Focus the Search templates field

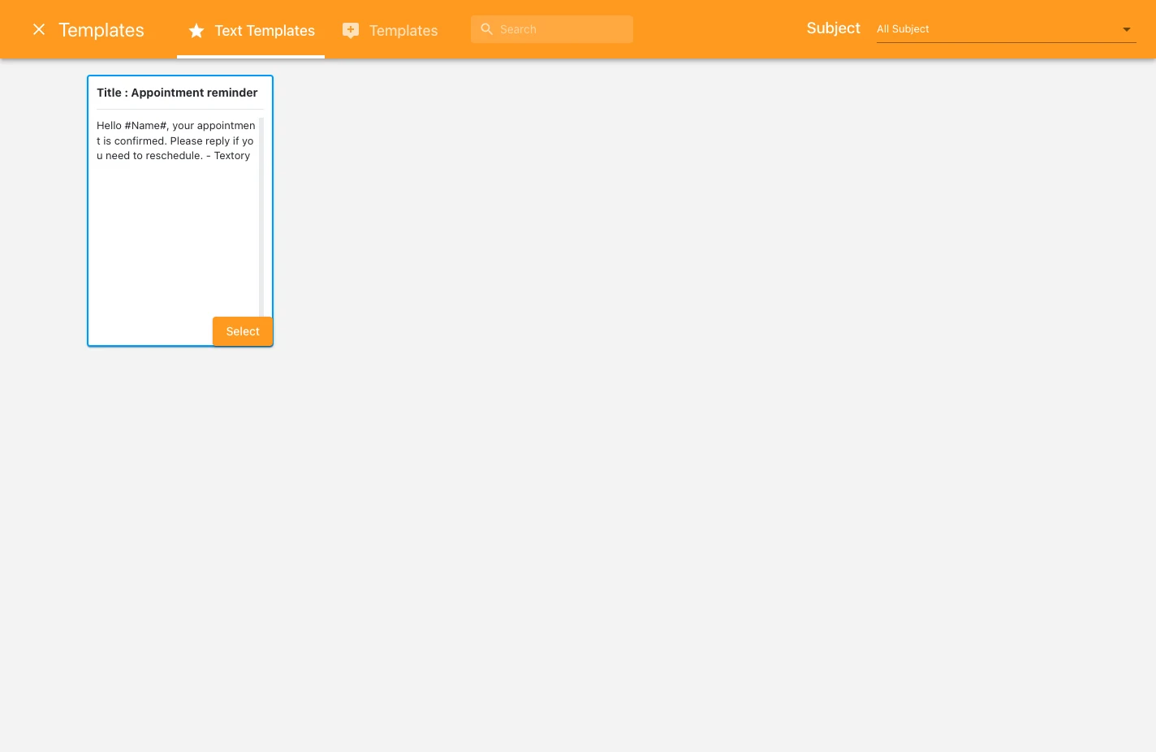tap(552, 29)
